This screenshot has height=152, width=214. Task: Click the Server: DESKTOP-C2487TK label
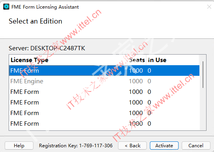tap(47, 48)
